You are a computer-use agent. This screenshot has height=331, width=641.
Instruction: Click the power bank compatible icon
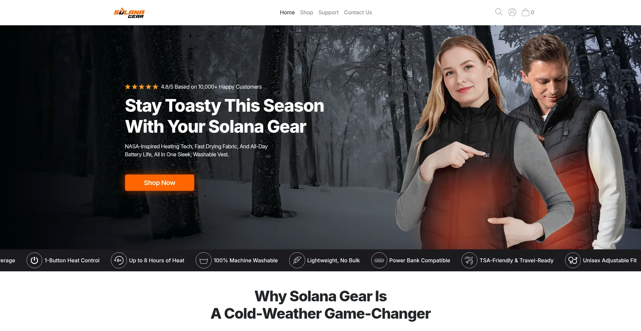(379, 260)
